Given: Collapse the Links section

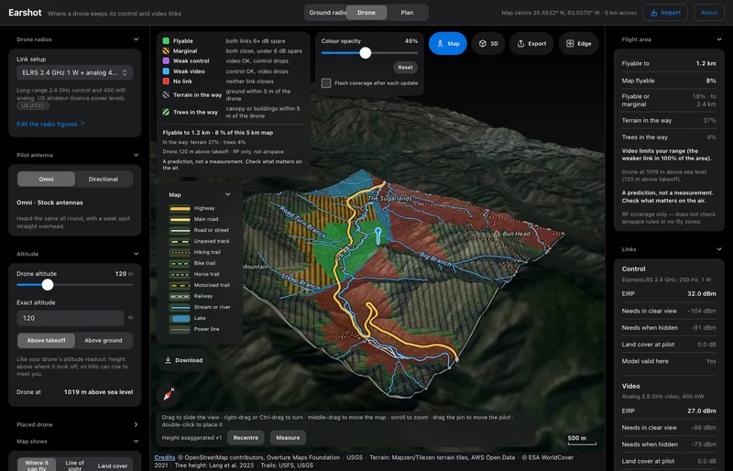Looking at the screenshot, I should click(x=719, y=249).
